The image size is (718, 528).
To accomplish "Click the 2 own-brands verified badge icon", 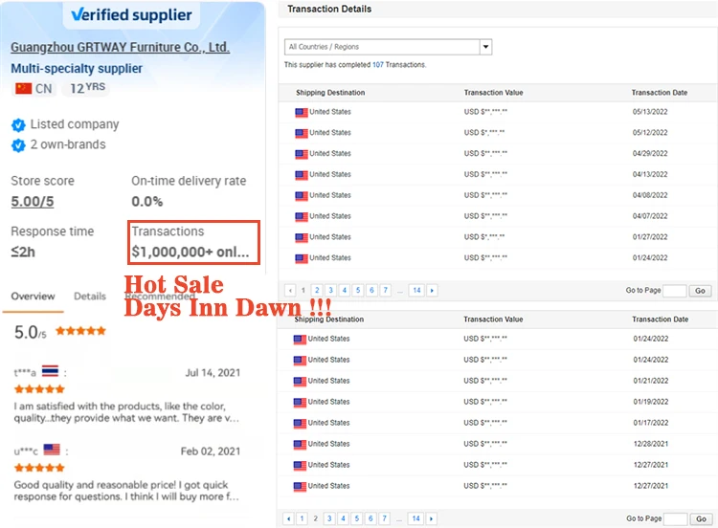I will click(18, 145).
